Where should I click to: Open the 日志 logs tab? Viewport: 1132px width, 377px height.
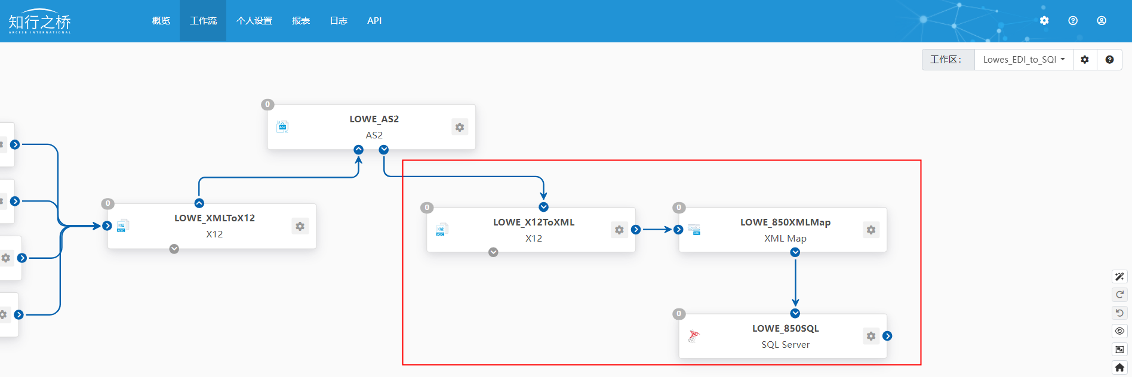[x=339, y=21]
